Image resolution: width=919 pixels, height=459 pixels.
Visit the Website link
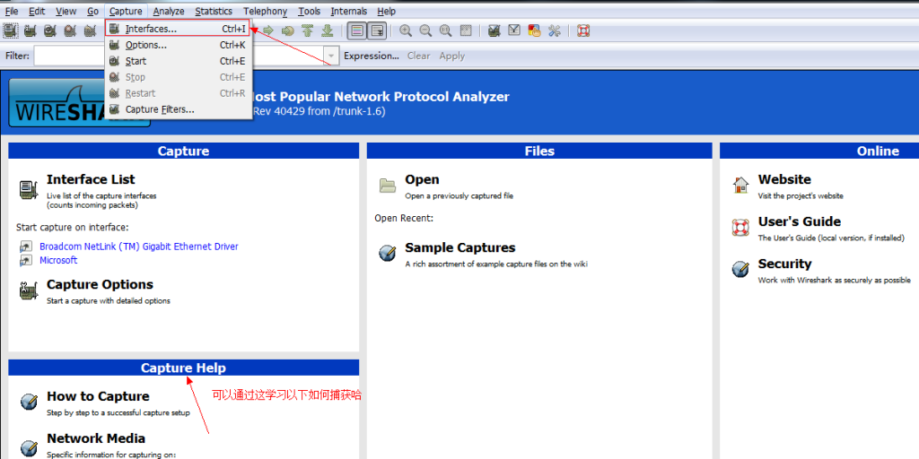point(784,179)
